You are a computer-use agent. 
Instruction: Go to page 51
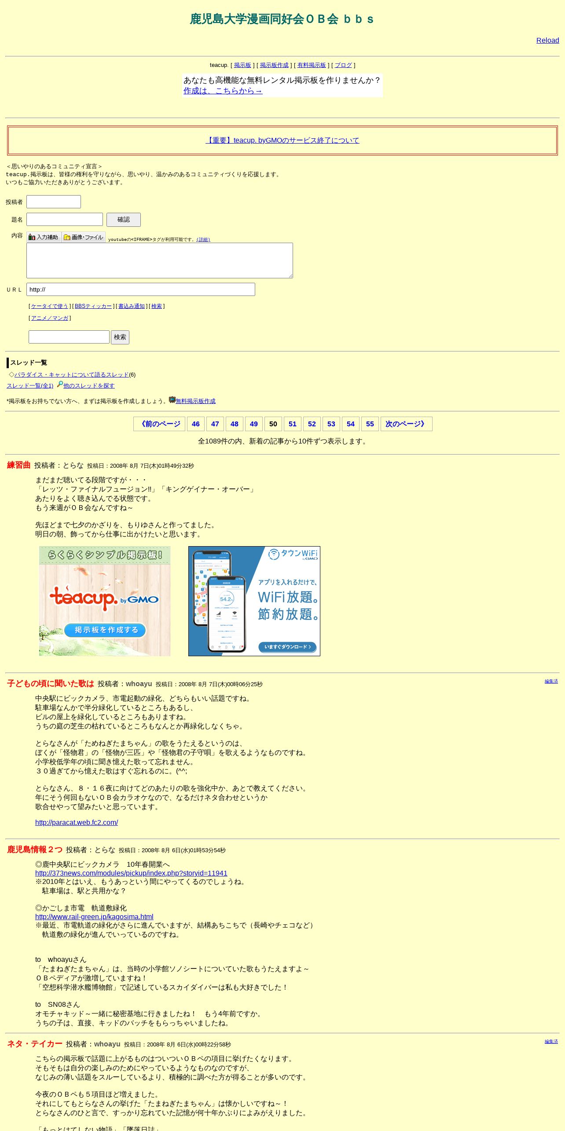click(x=293, y=424)
